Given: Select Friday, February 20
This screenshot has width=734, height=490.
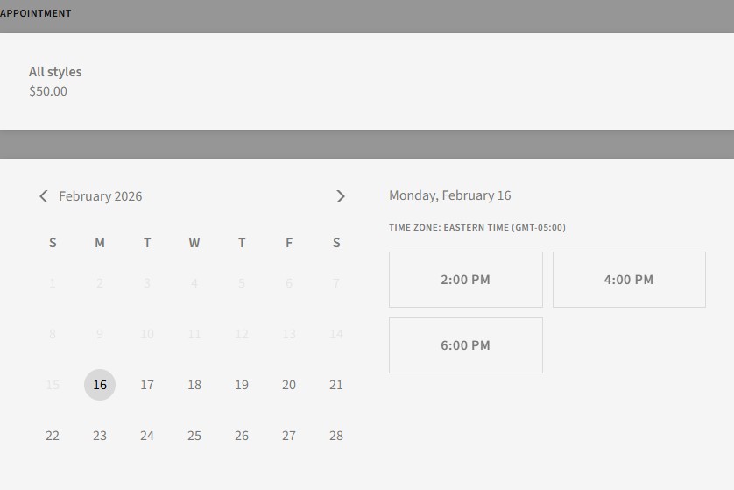Looking at the screenshot, I should point(289,385).
